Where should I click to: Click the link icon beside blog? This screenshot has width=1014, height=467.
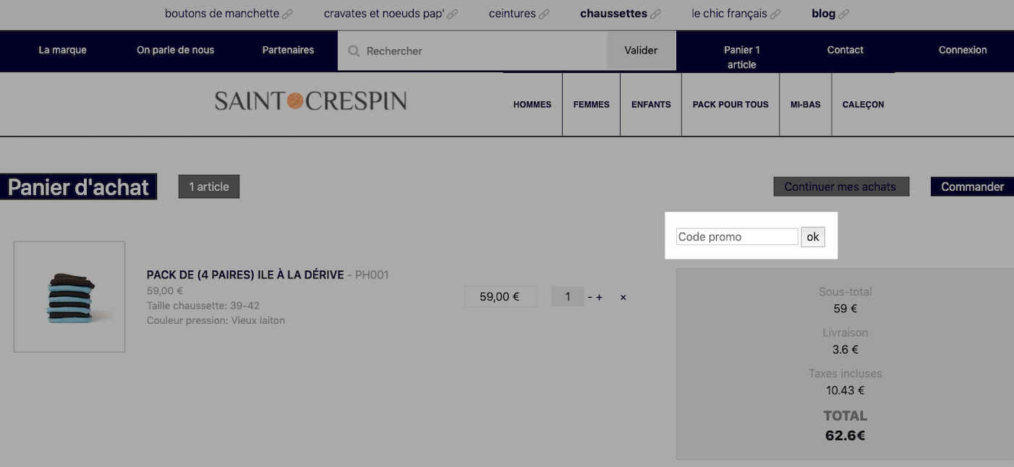(844, 14)
